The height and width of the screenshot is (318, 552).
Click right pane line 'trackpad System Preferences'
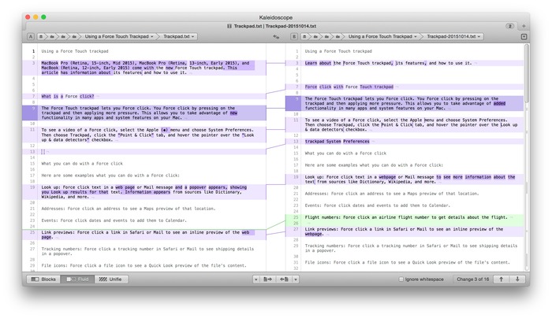tap(337, 142)
